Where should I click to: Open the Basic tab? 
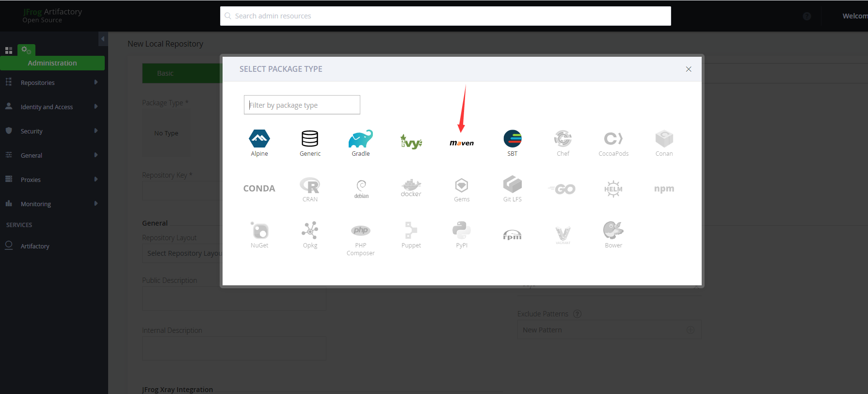coord(182,73)
